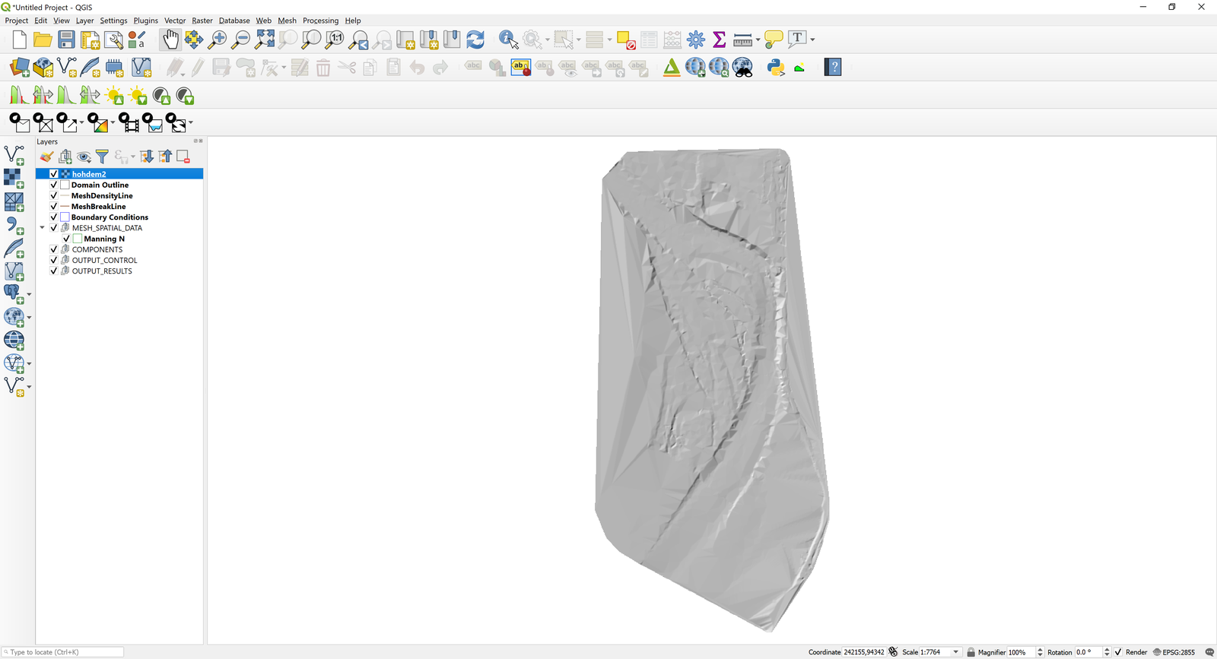The width and height of the screenshot is (1217, 659).
Task: Click the Refresh map icon
Action: pos(475,40)
